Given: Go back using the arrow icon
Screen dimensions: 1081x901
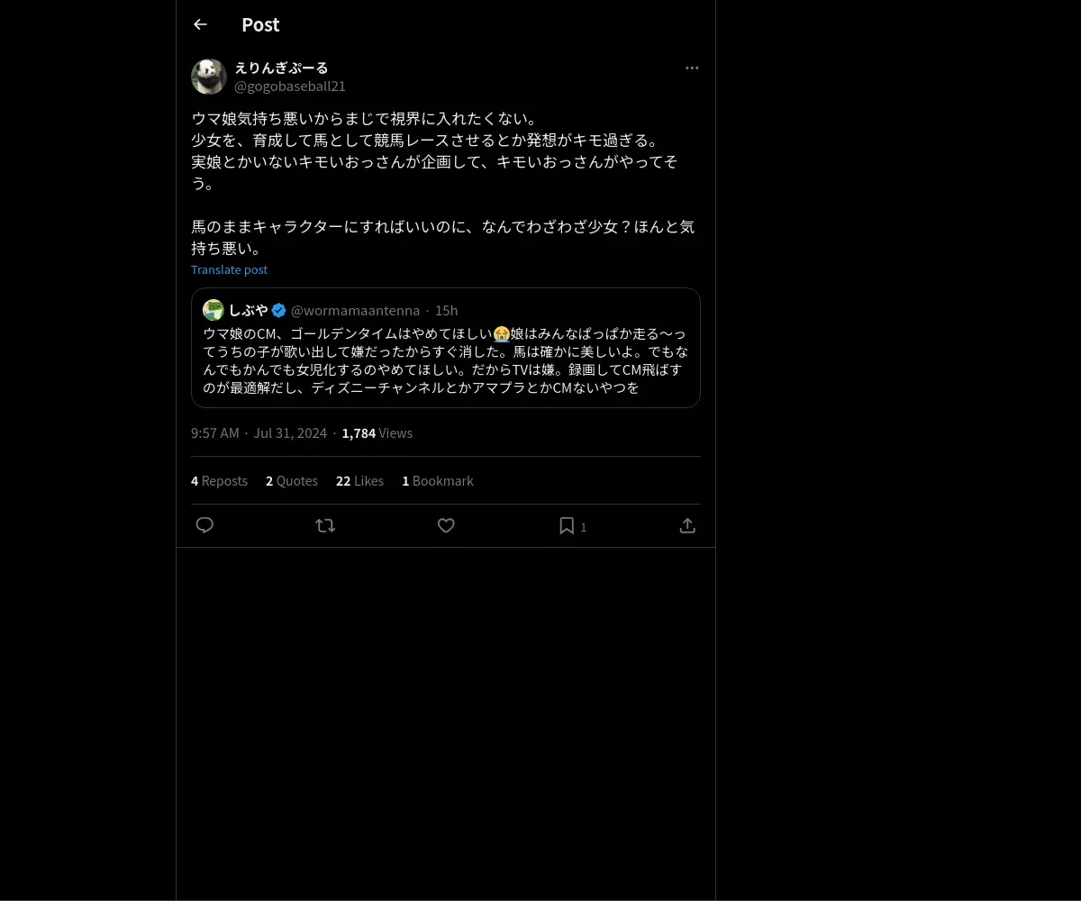Looking at the screenshot, I should pos(200,24).
